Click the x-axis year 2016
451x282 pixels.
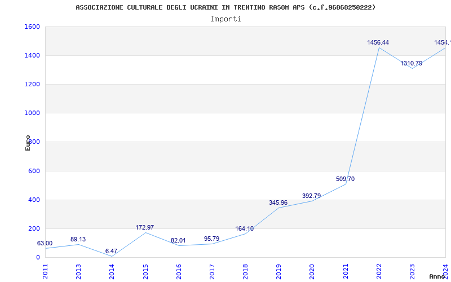(x=179, y=271)
